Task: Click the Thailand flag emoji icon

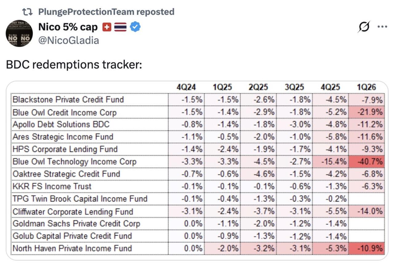Action: pyautogui.click(x=120, y=27)
